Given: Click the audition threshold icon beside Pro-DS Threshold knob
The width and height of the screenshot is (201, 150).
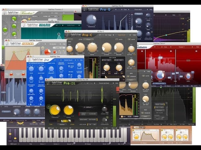Looking at the screenshot, I should (48, 107).
